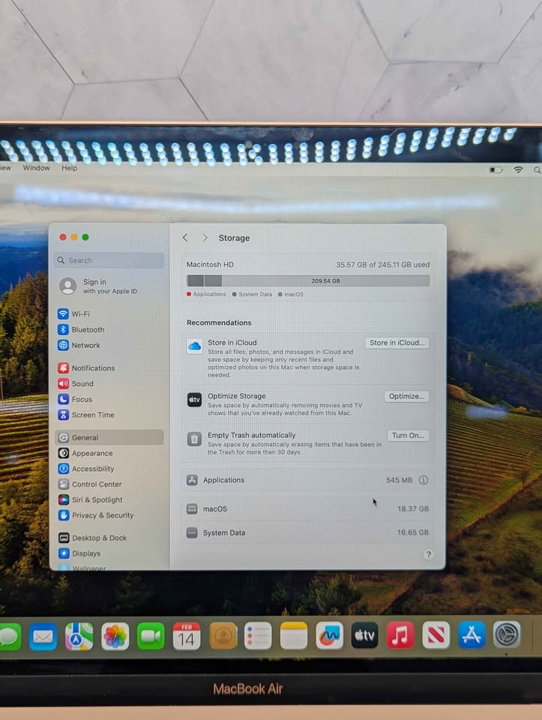Click the Store in iCloud button
Screen dimensions: 542x720
[x=397, y=343]
